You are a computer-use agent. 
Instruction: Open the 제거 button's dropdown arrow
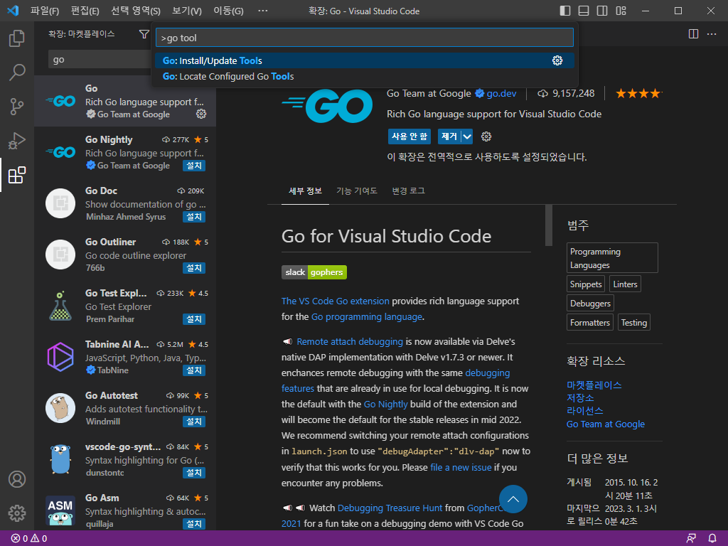(x=468, y=136)
